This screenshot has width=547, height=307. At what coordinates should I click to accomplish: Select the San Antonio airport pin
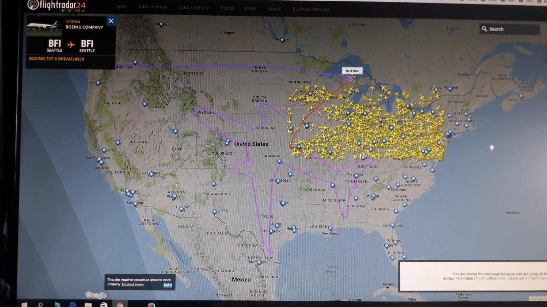[x=271, y=232]
